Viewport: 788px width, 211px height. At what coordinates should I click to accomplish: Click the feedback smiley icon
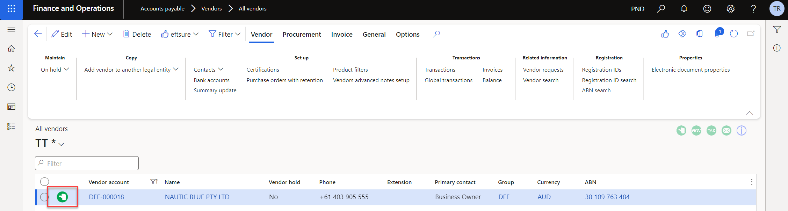click(707, 9)
